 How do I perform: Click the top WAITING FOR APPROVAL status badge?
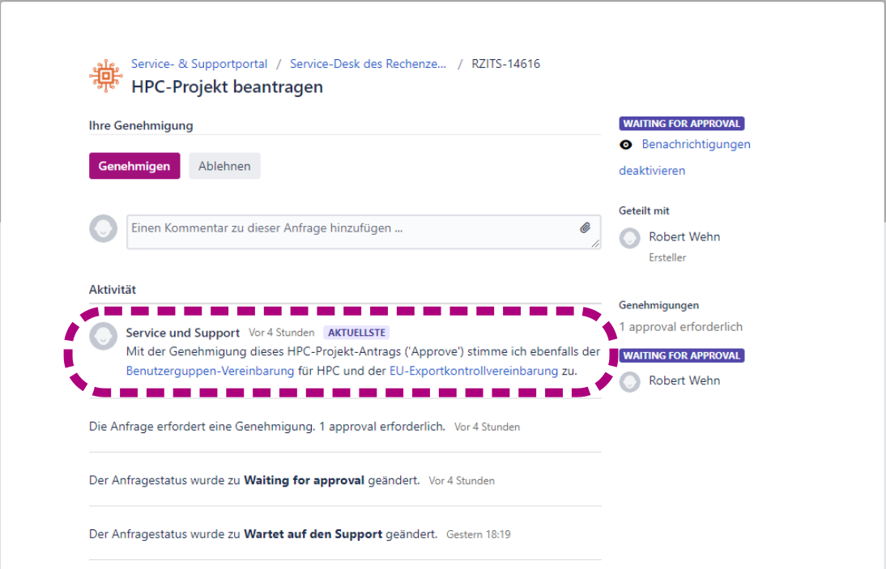pos(681,124)
